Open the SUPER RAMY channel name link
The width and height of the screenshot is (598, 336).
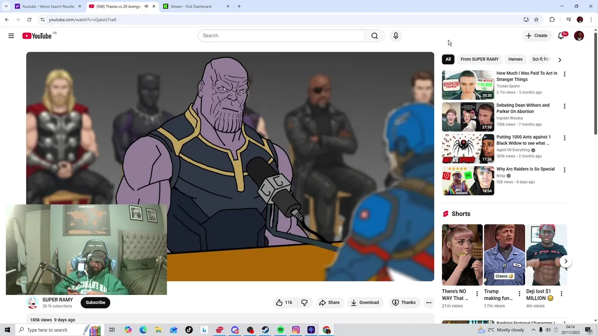point(57,300)
